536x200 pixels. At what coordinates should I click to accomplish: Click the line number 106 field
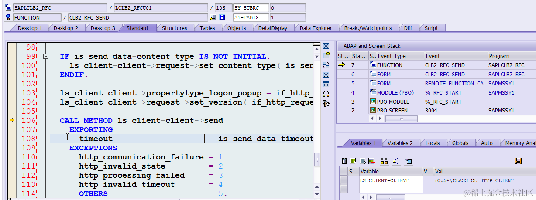click(223, 8)
